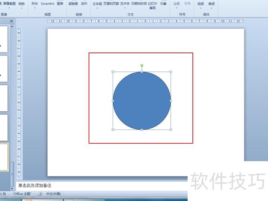Open 页眉和页脚 header and footer
The height and width of the screenshot is (201, 268).
111,4
